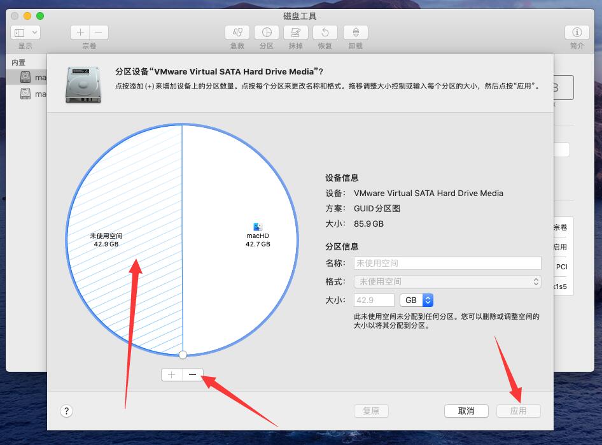Open the Info (简介) toolbar icon

(x=577, y=32)
